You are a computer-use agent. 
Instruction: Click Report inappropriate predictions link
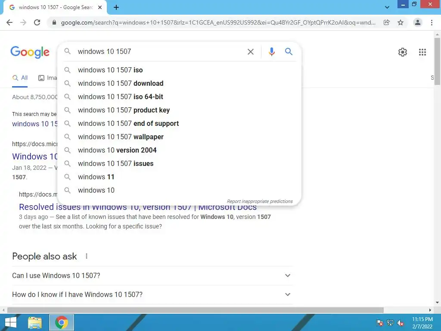pos(260,201)
